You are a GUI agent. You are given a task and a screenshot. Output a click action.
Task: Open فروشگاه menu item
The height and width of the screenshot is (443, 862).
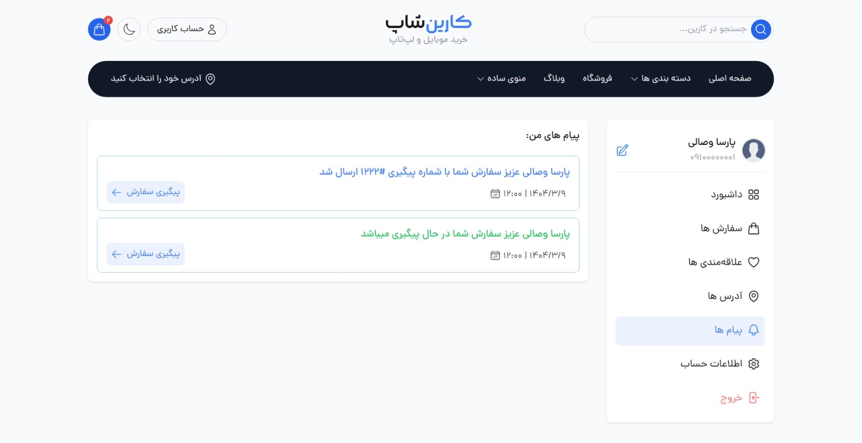pos(597,79)
